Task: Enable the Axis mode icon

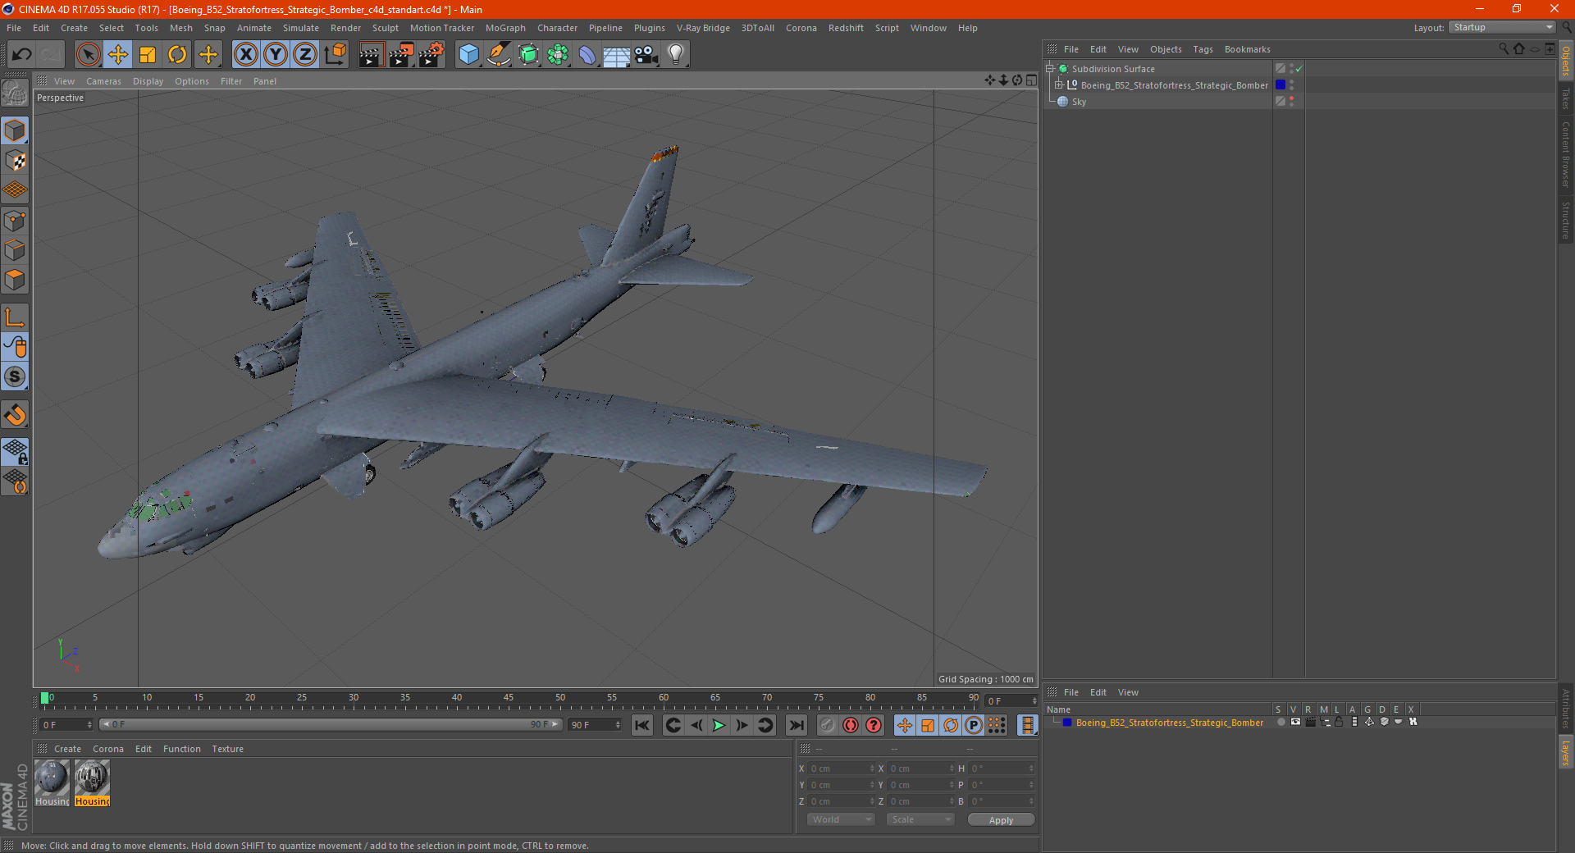Action: pyautogui.click(x=15, y=317)
